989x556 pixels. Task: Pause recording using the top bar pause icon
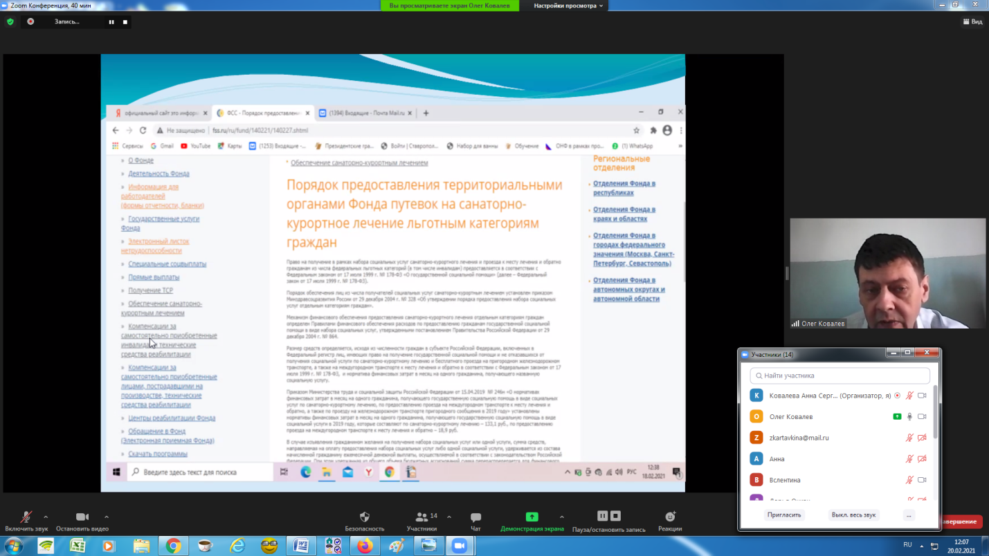[111, 22]
